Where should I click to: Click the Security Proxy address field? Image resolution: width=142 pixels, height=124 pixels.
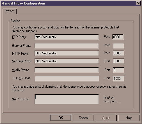coord(67,61)
